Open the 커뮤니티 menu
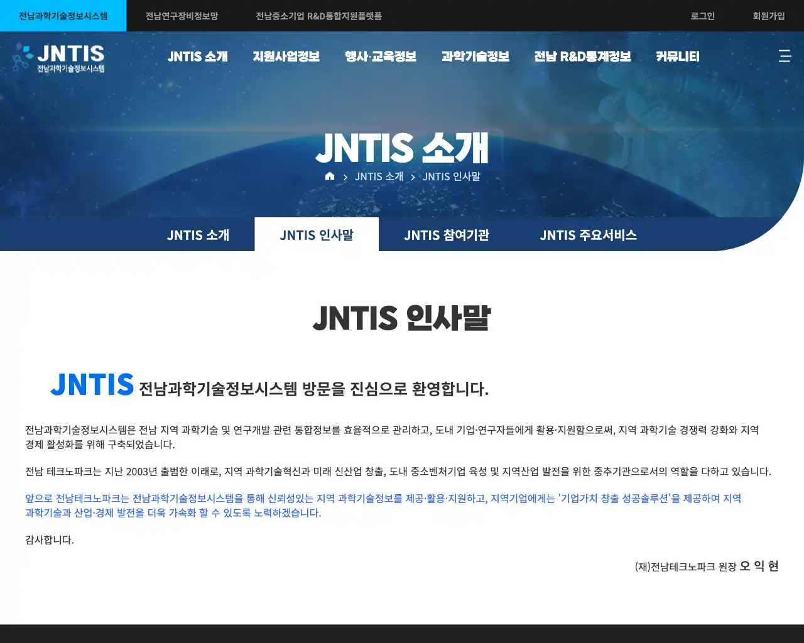Viewport: 804px width, 643px height. point(677,56)
